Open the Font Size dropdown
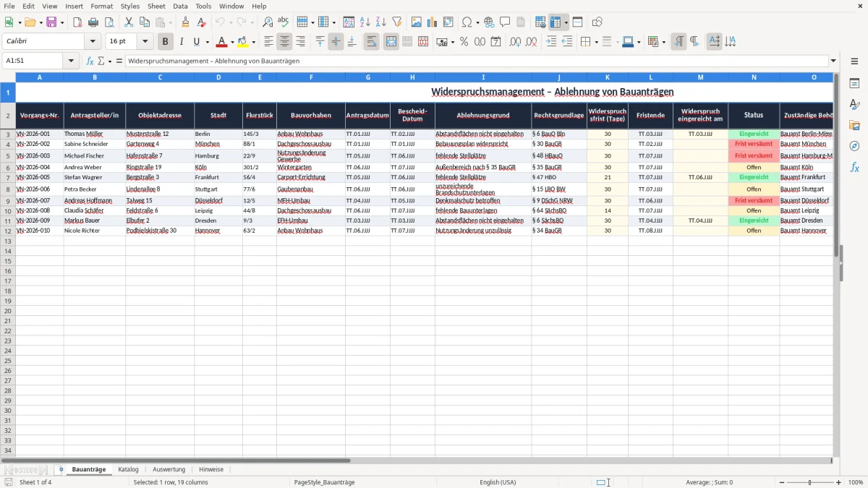 (x=145, y=42)
